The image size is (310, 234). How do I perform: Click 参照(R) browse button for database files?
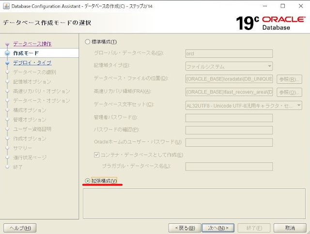[289, 79]
